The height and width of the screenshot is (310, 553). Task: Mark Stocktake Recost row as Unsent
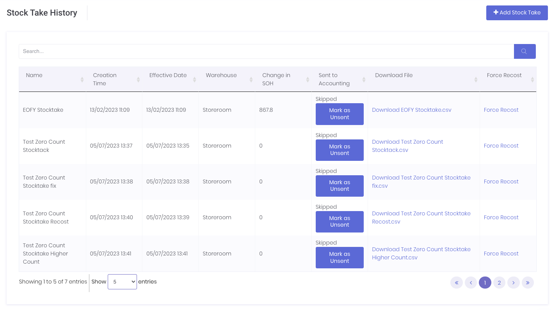pos(340,222)
